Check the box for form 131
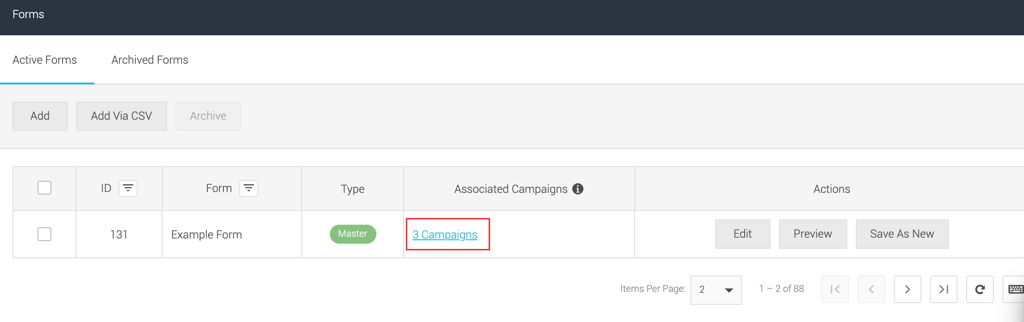The width and height of the screenshot is (1024, 322). pos(44,234)
